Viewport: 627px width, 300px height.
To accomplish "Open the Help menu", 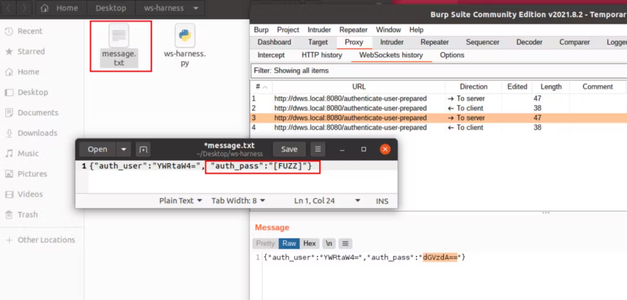I will pyautogui.click(x=416, y=30).
